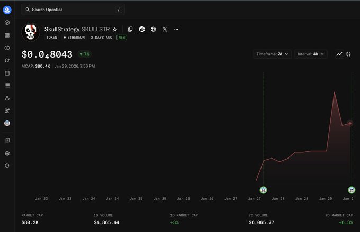360x232 pixels.
Task: Open the OpenSea home logo
Action: point(7,10)
